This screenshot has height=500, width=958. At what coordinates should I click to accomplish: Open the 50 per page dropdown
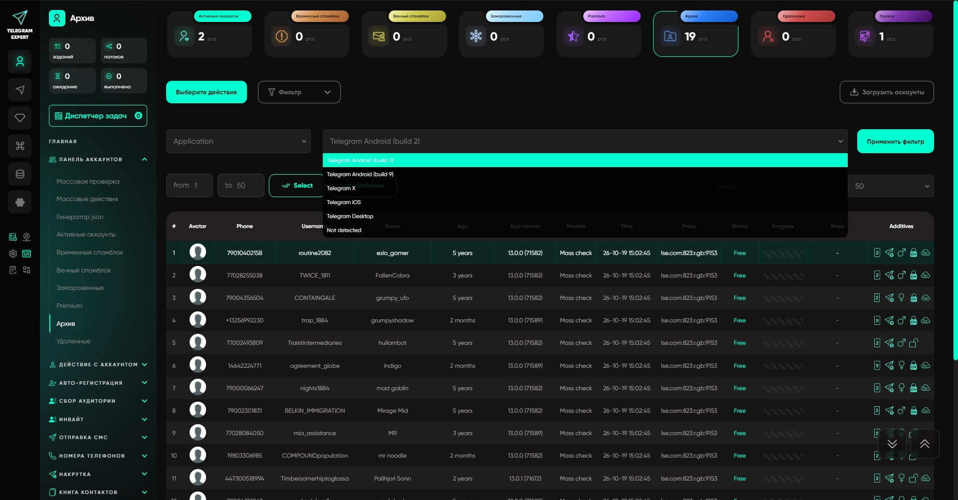[891, 186]
